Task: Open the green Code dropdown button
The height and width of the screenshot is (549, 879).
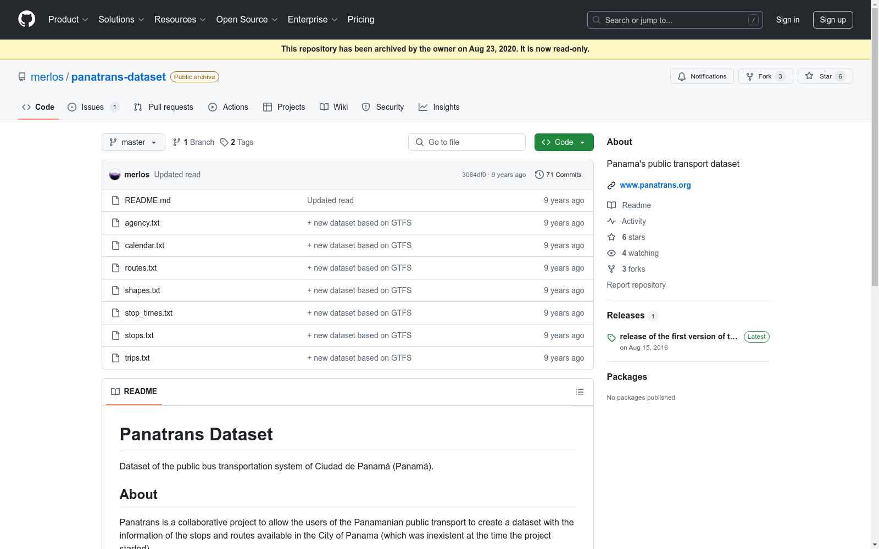Action: (564, 142)
